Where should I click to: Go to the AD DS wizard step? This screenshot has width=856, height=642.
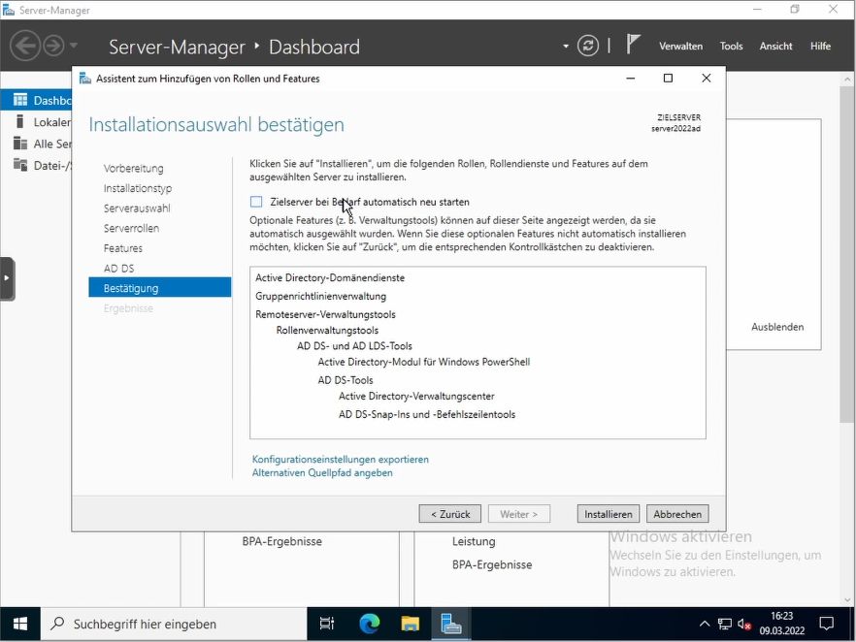[118, 269]
